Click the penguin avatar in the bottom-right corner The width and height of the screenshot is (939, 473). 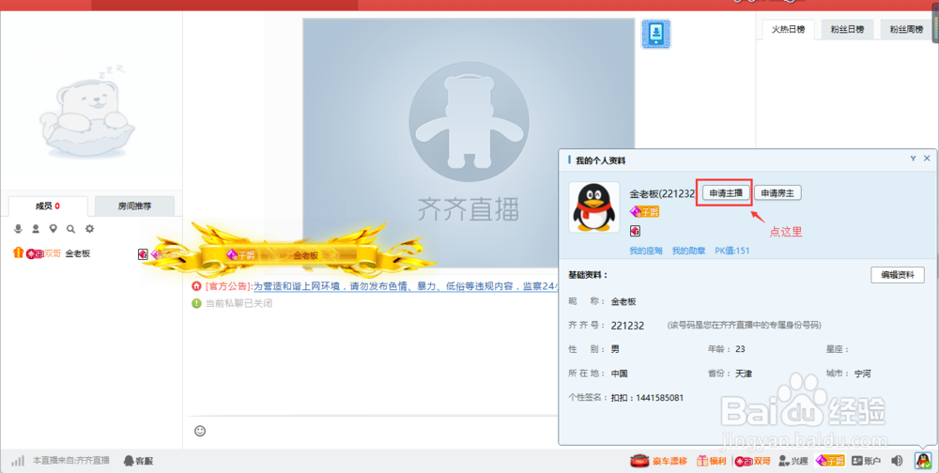(x=923, y=461)
